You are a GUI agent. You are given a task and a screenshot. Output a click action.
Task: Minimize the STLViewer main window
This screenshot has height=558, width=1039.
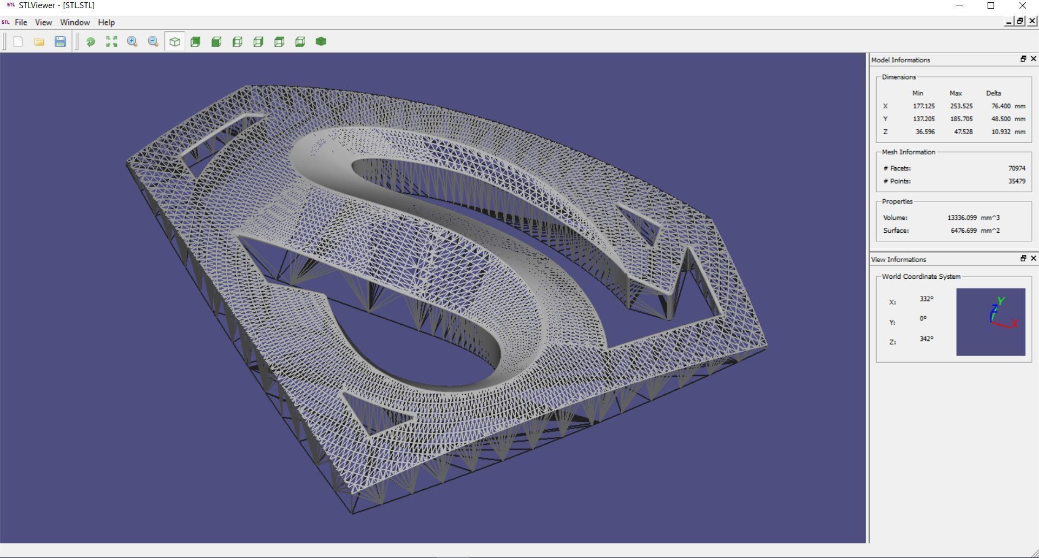pyautogui.click(x=959, y=5)
